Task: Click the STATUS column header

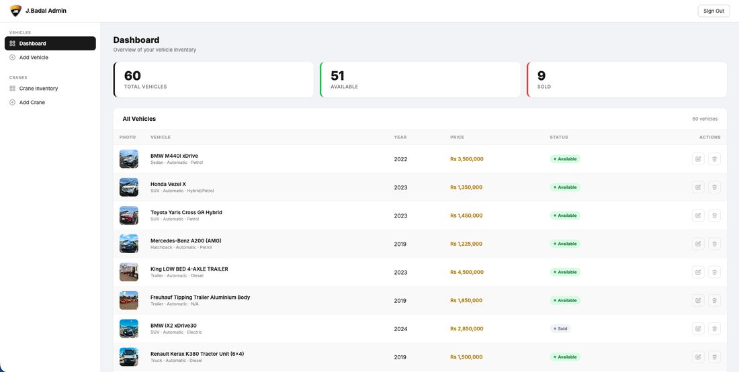Action: 558,138
